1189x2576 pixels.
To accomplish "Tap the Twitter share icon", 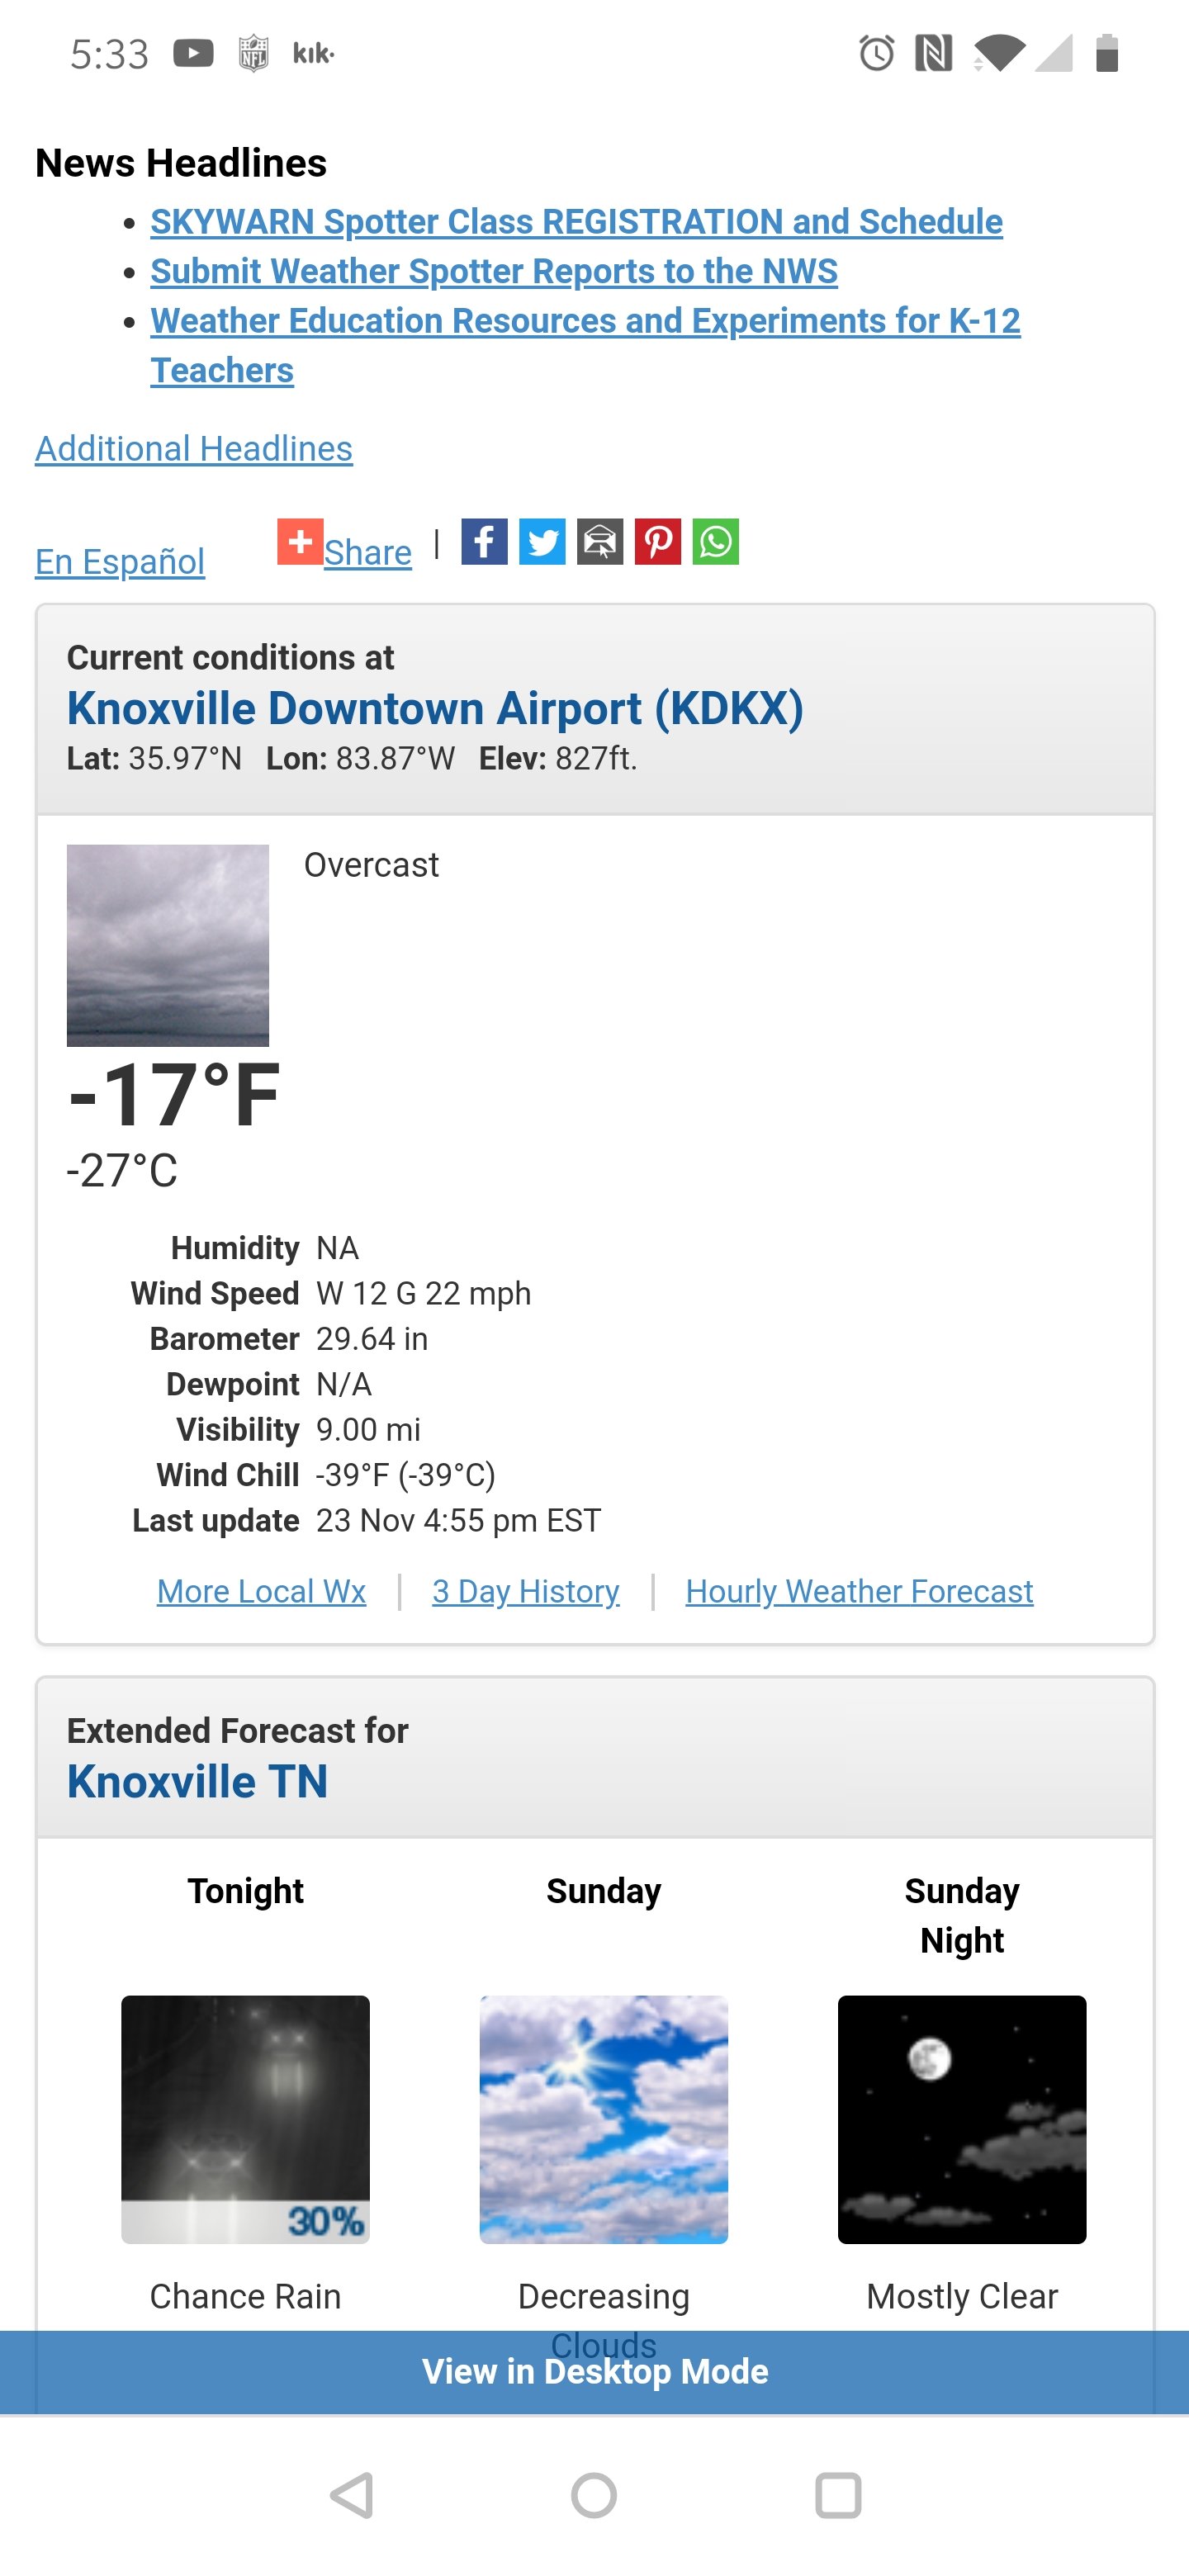I will coord(542,541).
